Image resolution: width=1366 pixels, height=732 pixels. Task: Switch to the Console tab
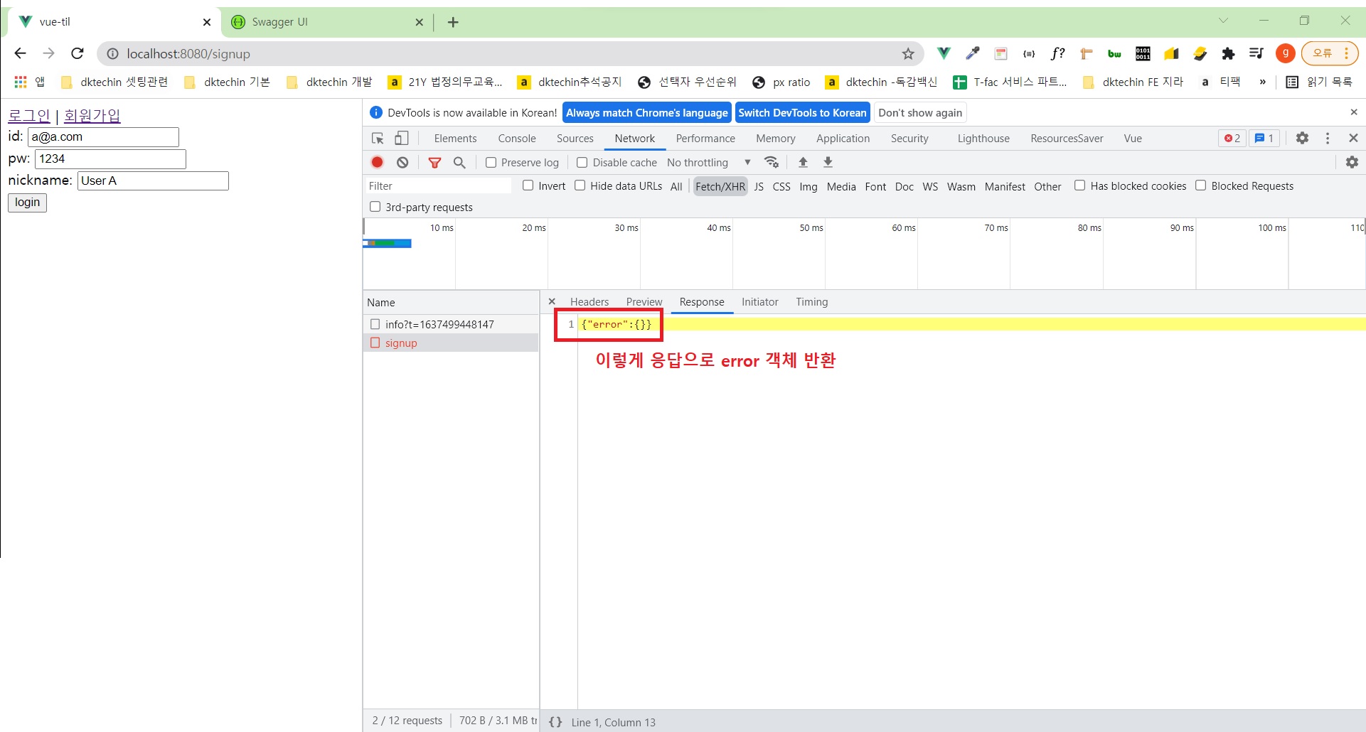click(516, 139)
